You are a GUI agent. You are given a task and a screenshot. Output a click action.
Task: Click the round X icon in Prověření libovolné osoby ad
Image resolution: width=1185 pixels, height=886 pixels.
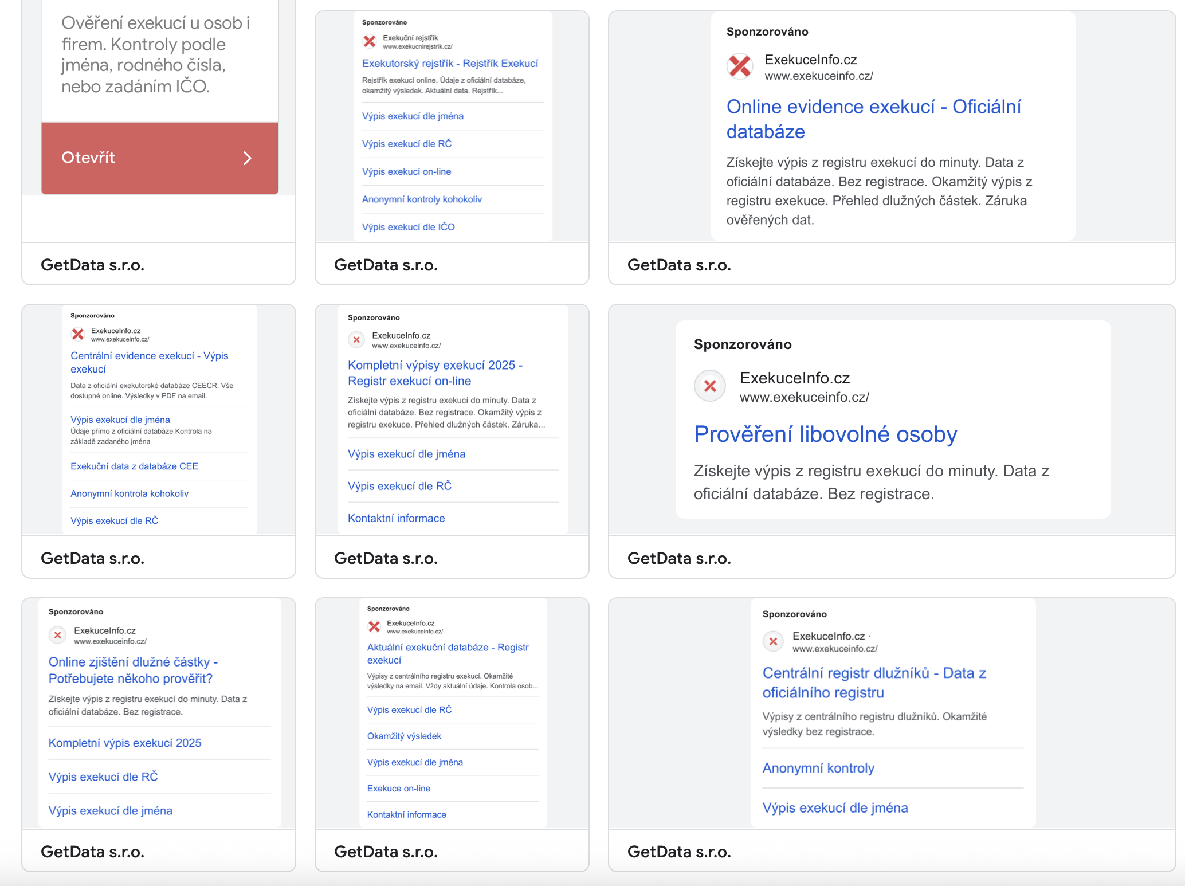click(x=710, y=386)
